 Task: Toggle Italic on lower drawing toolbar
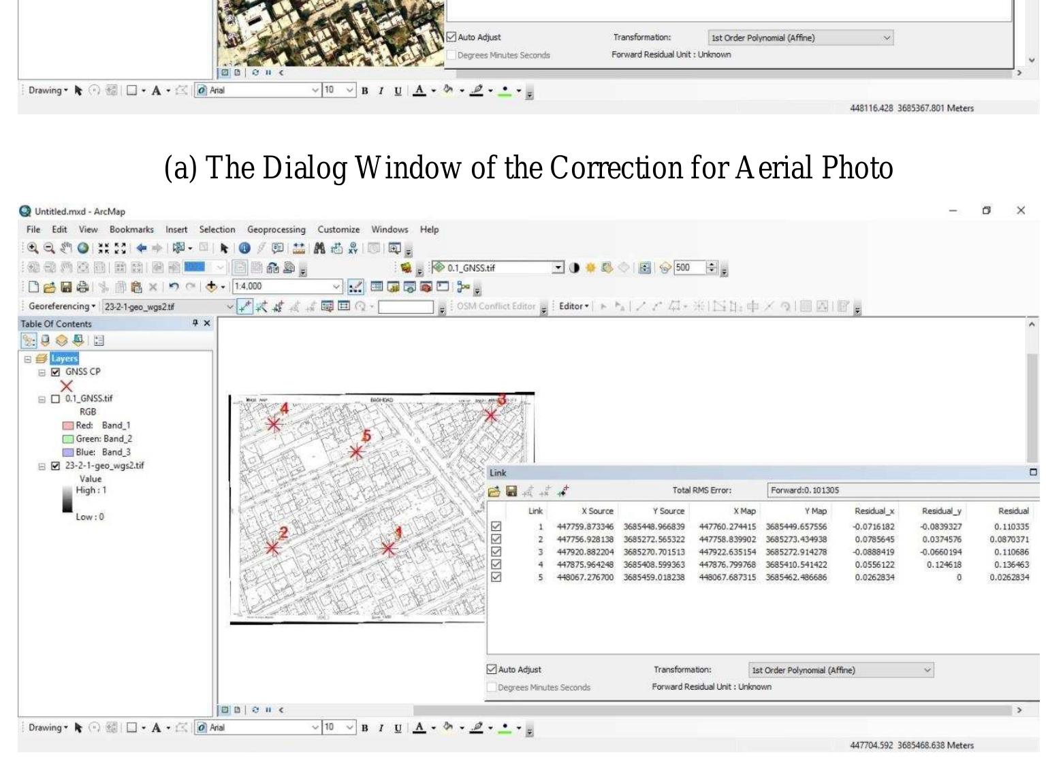[381, 728]
